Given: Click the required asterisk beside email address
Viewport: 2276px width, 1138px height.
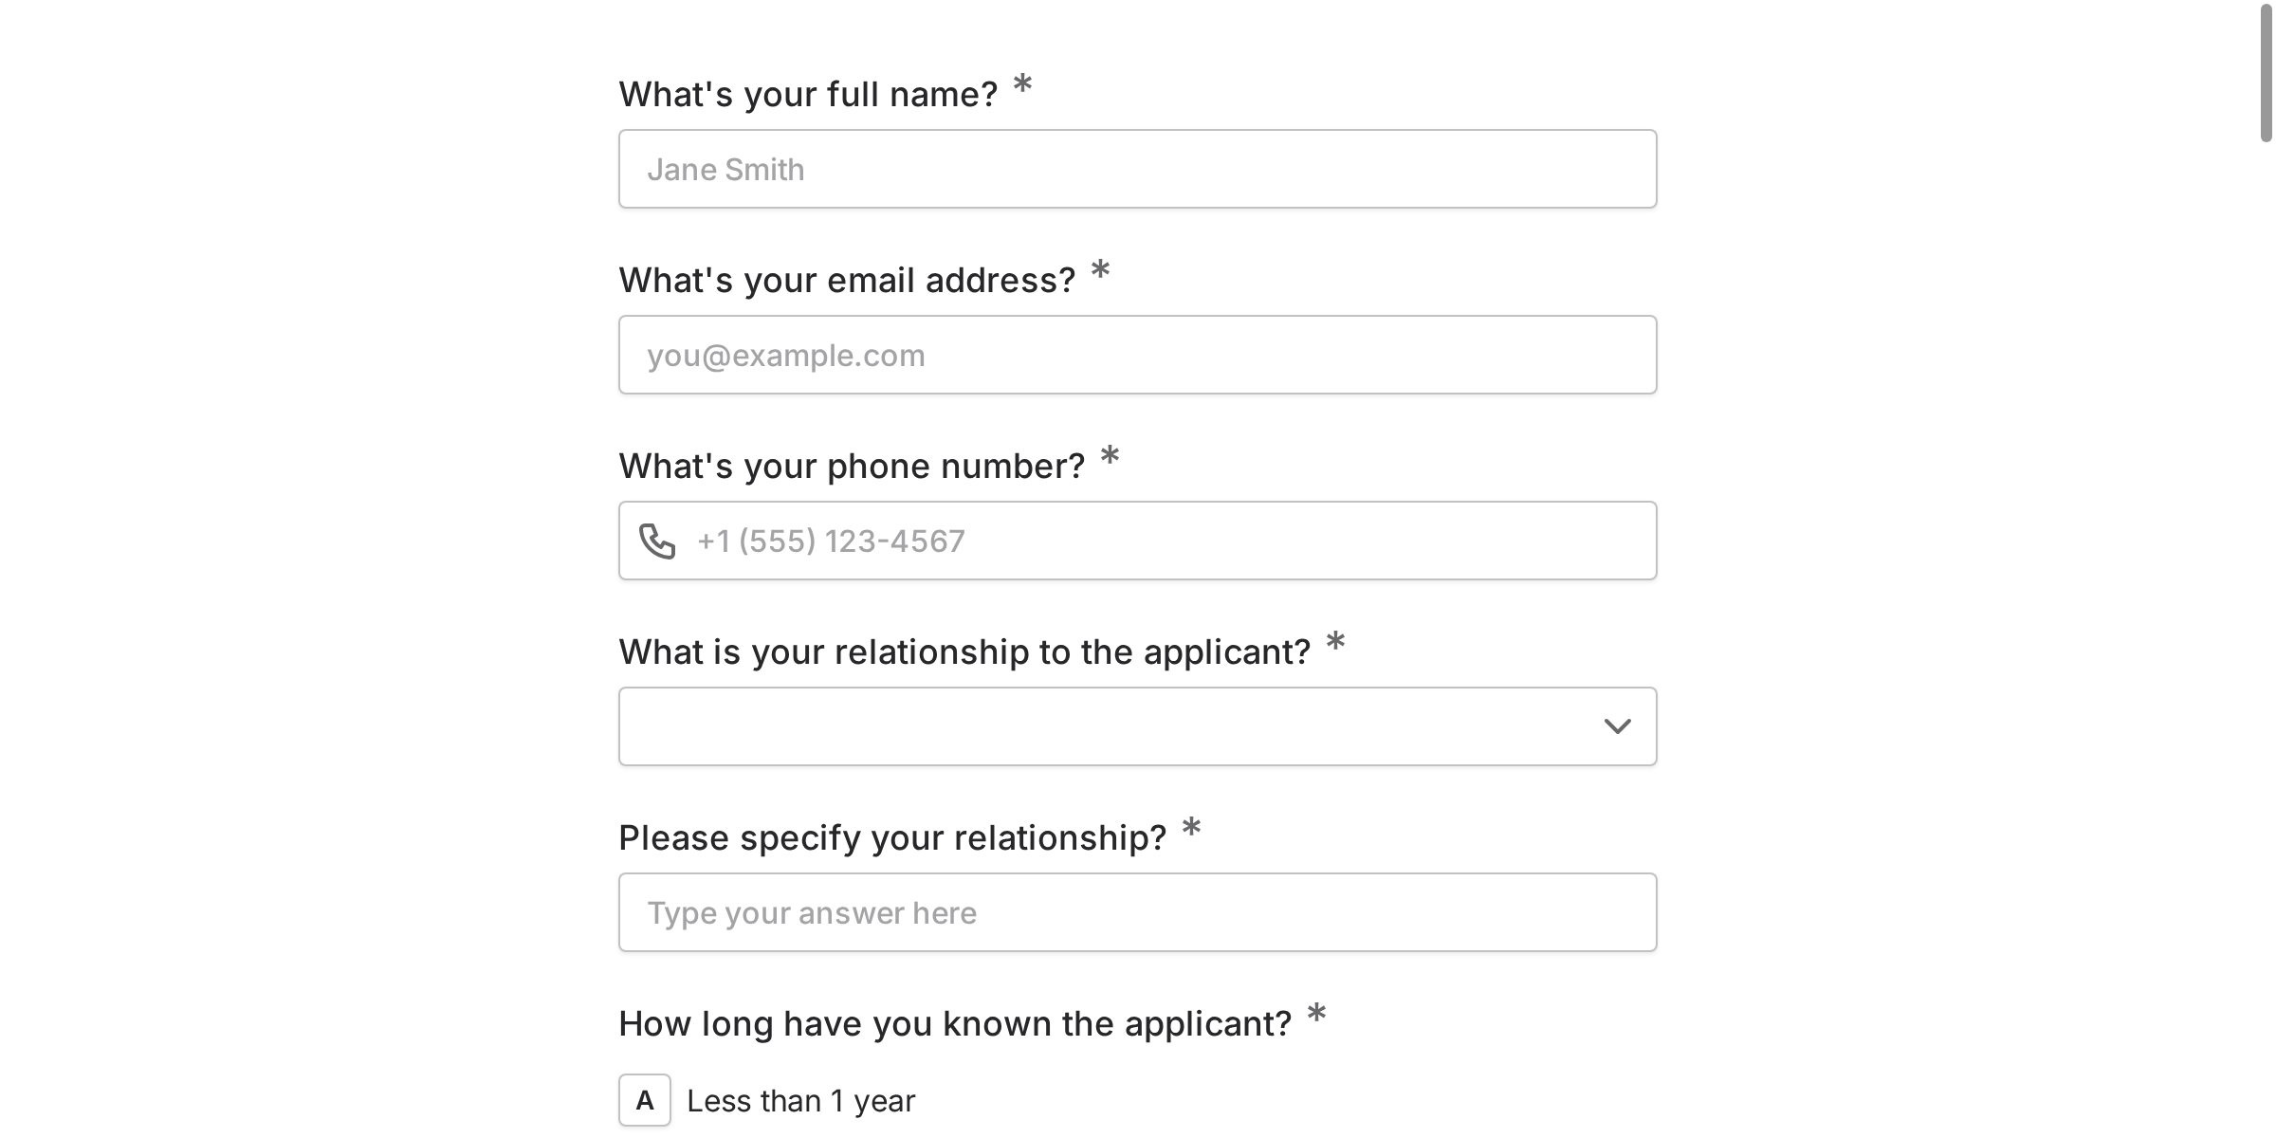Looking at the screenshot, I should click(1100, 271).
